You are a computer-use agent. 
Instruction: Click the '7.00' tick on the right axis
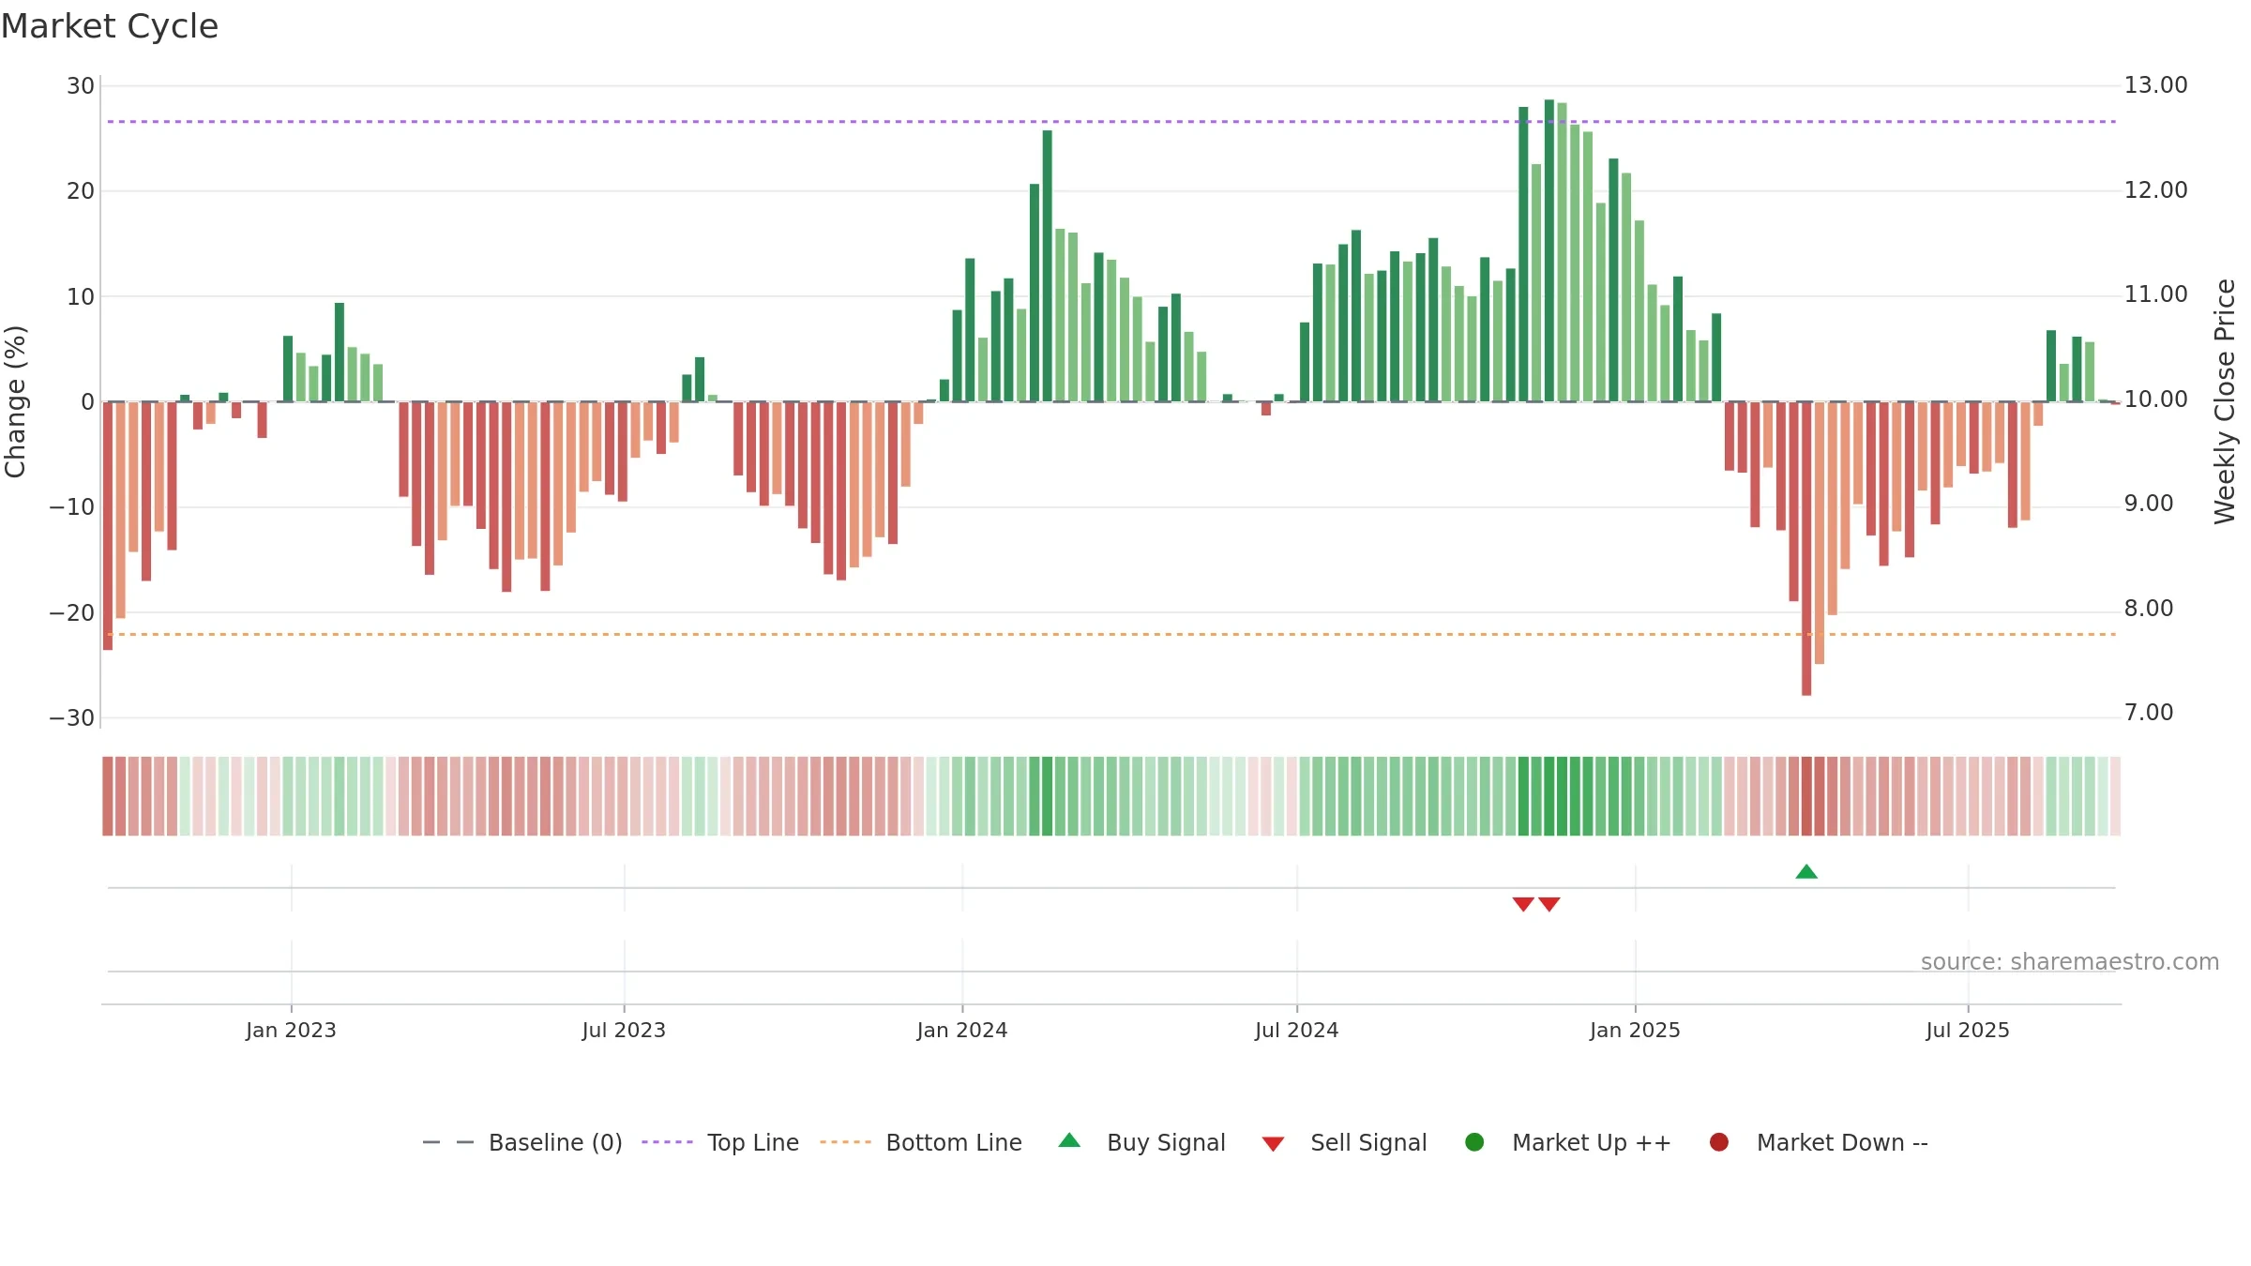pos(2149,713)
